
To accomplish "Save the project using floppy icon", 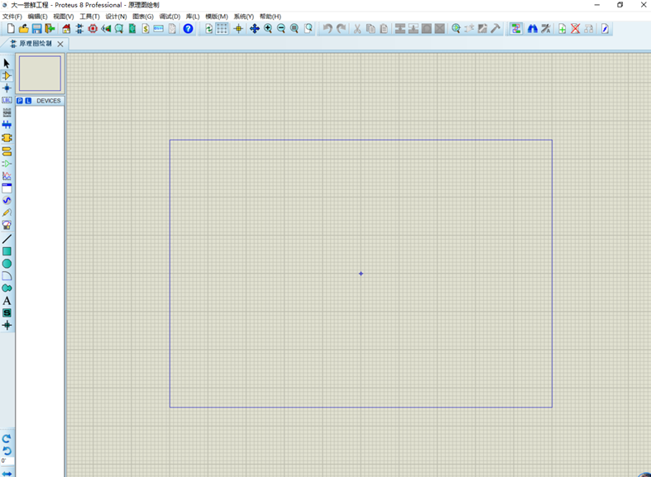I will [x=37, y=29].
